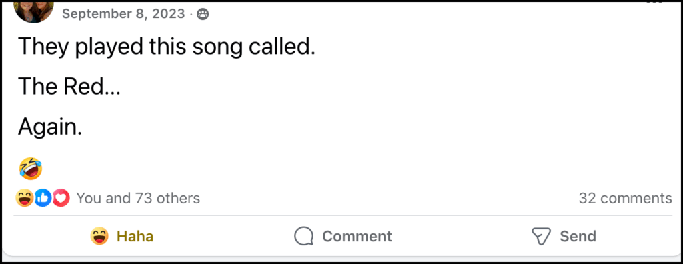
Task: Click the haha reaction emoji in summary
Action: coord(25,198)
